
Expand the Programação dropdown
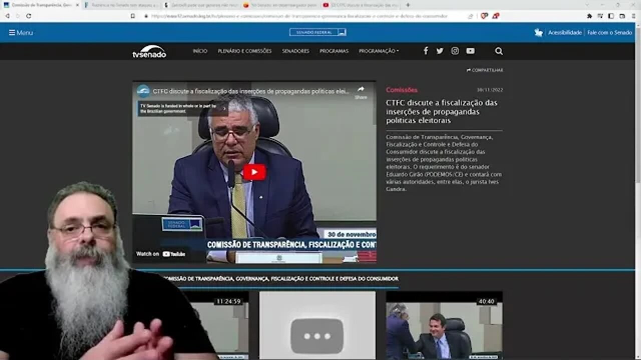coord(379,51)
